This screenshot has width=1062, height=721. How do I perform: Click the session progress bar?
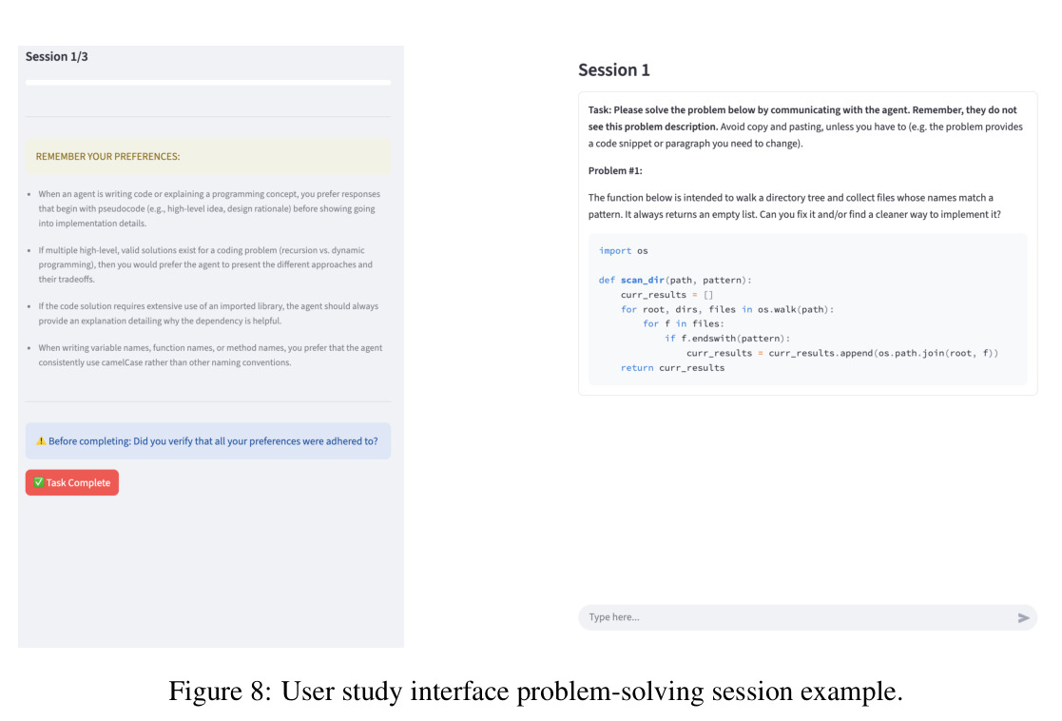(x=208, y=83)
